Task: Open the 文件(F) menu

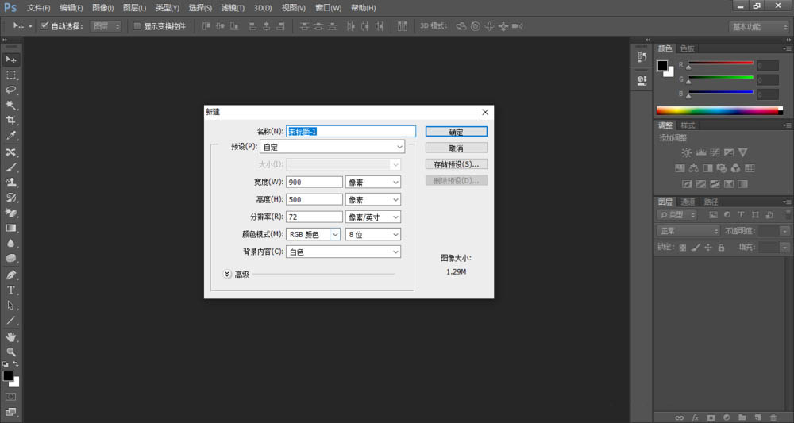Action: 38,8
